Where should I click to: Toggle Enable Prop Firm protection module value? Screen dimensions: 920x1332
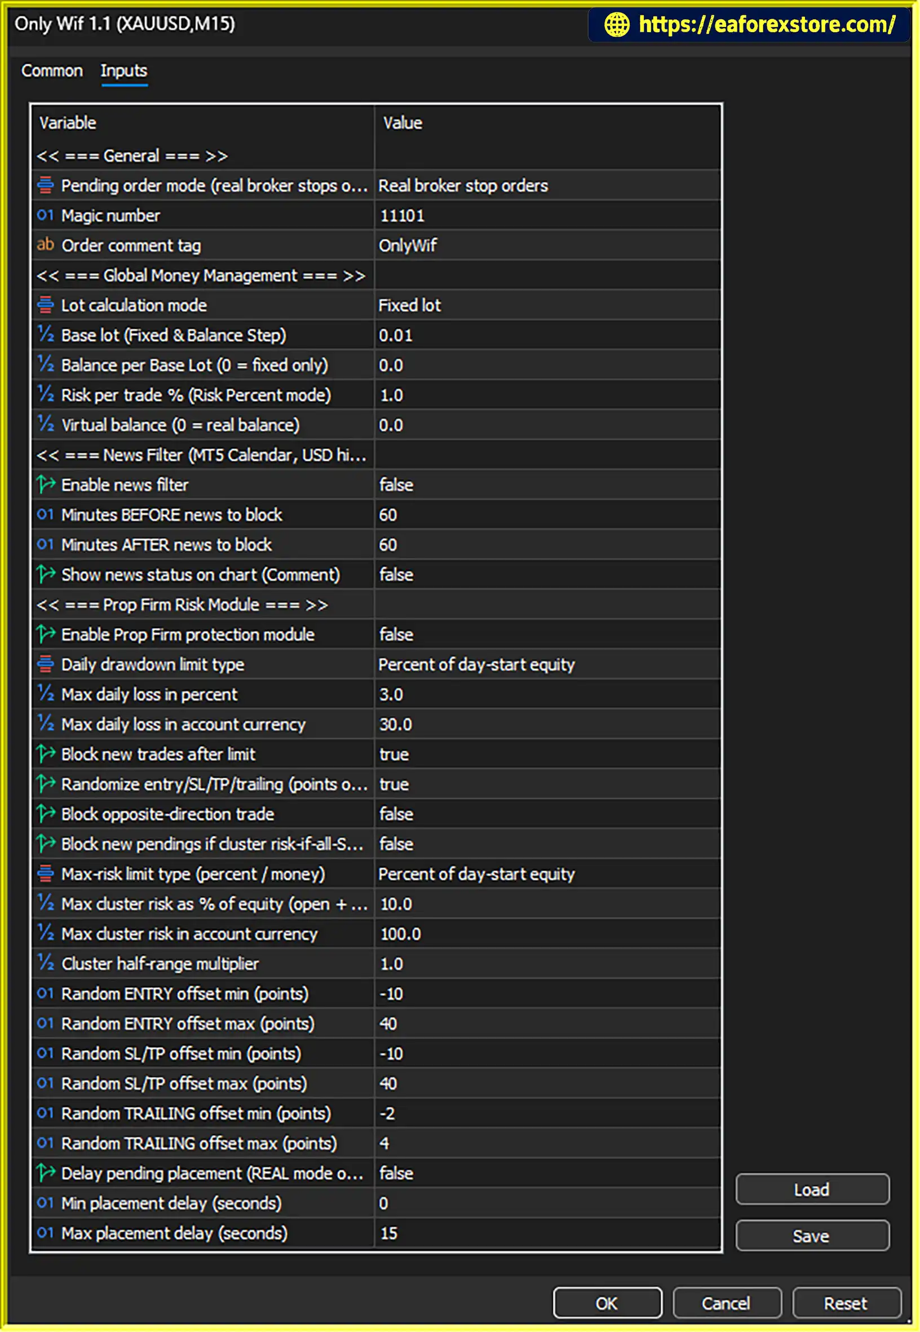[x=547, y=635]
